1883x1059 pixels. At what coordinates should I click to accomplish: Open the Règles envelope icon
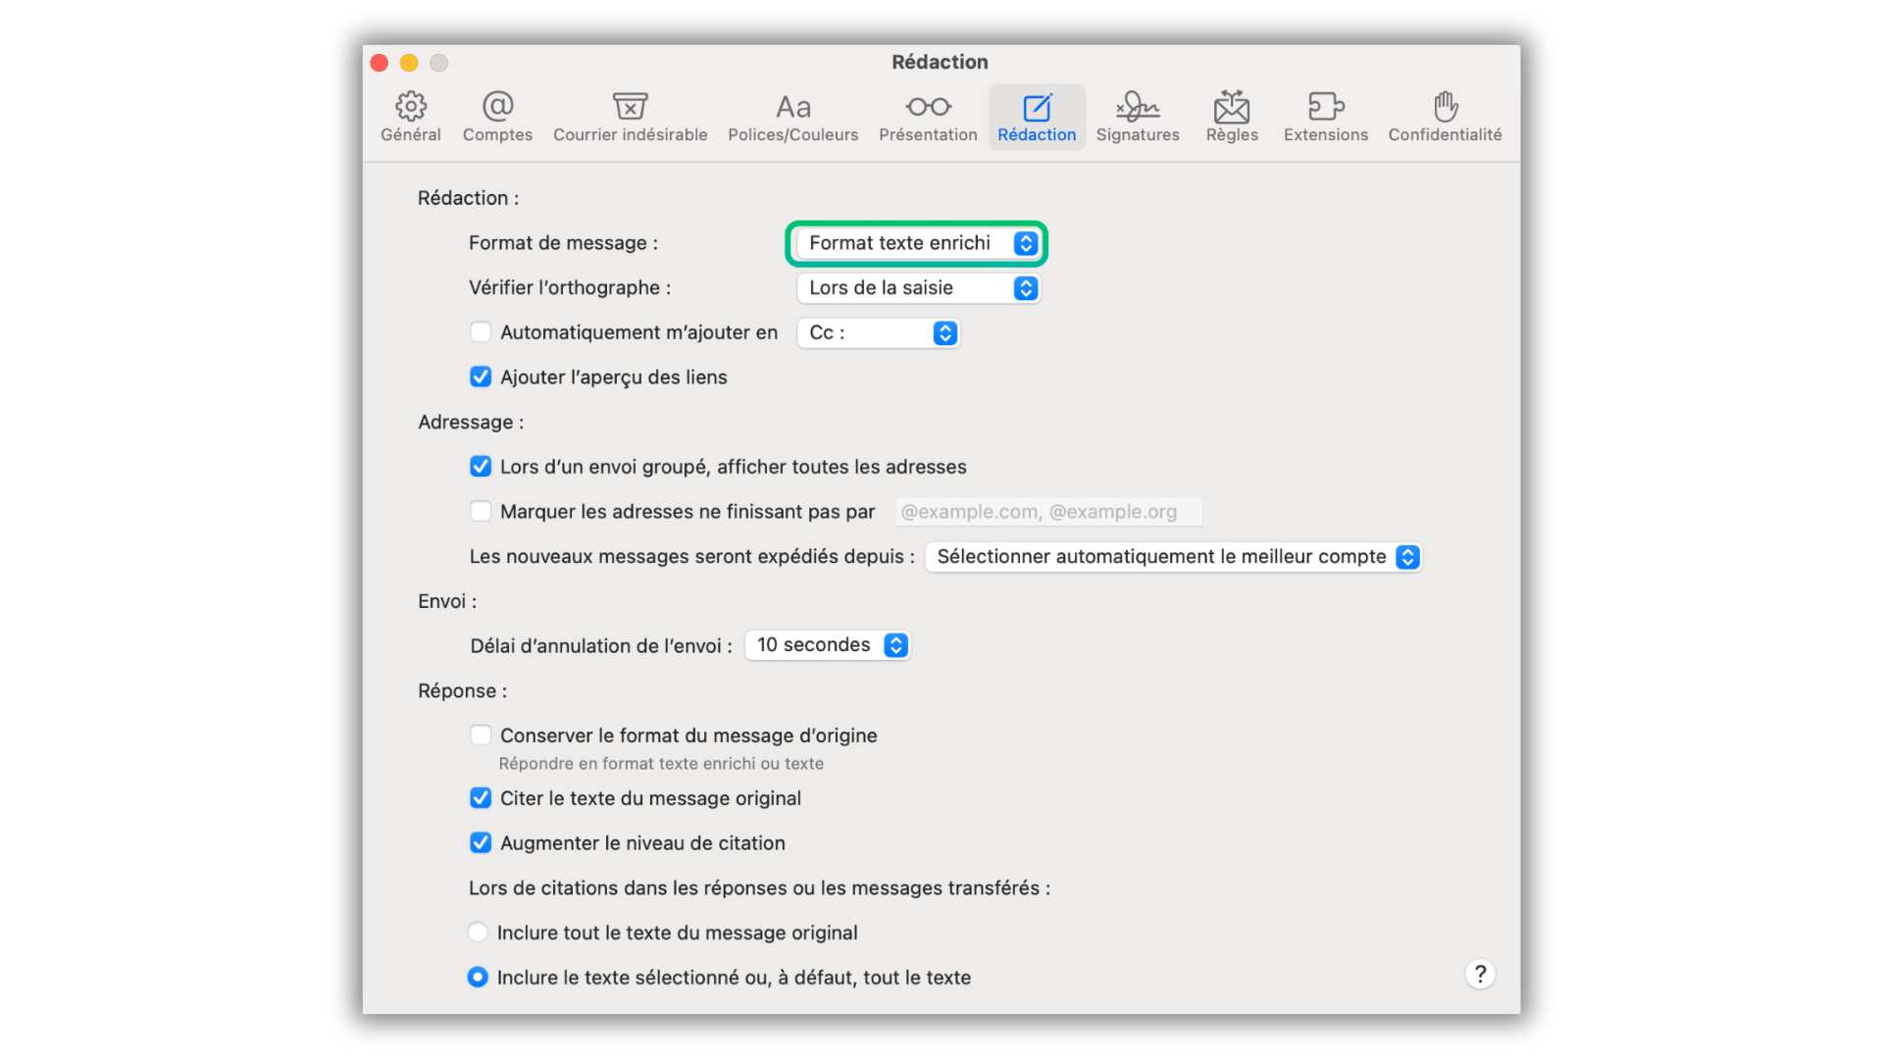(1232, 106)
